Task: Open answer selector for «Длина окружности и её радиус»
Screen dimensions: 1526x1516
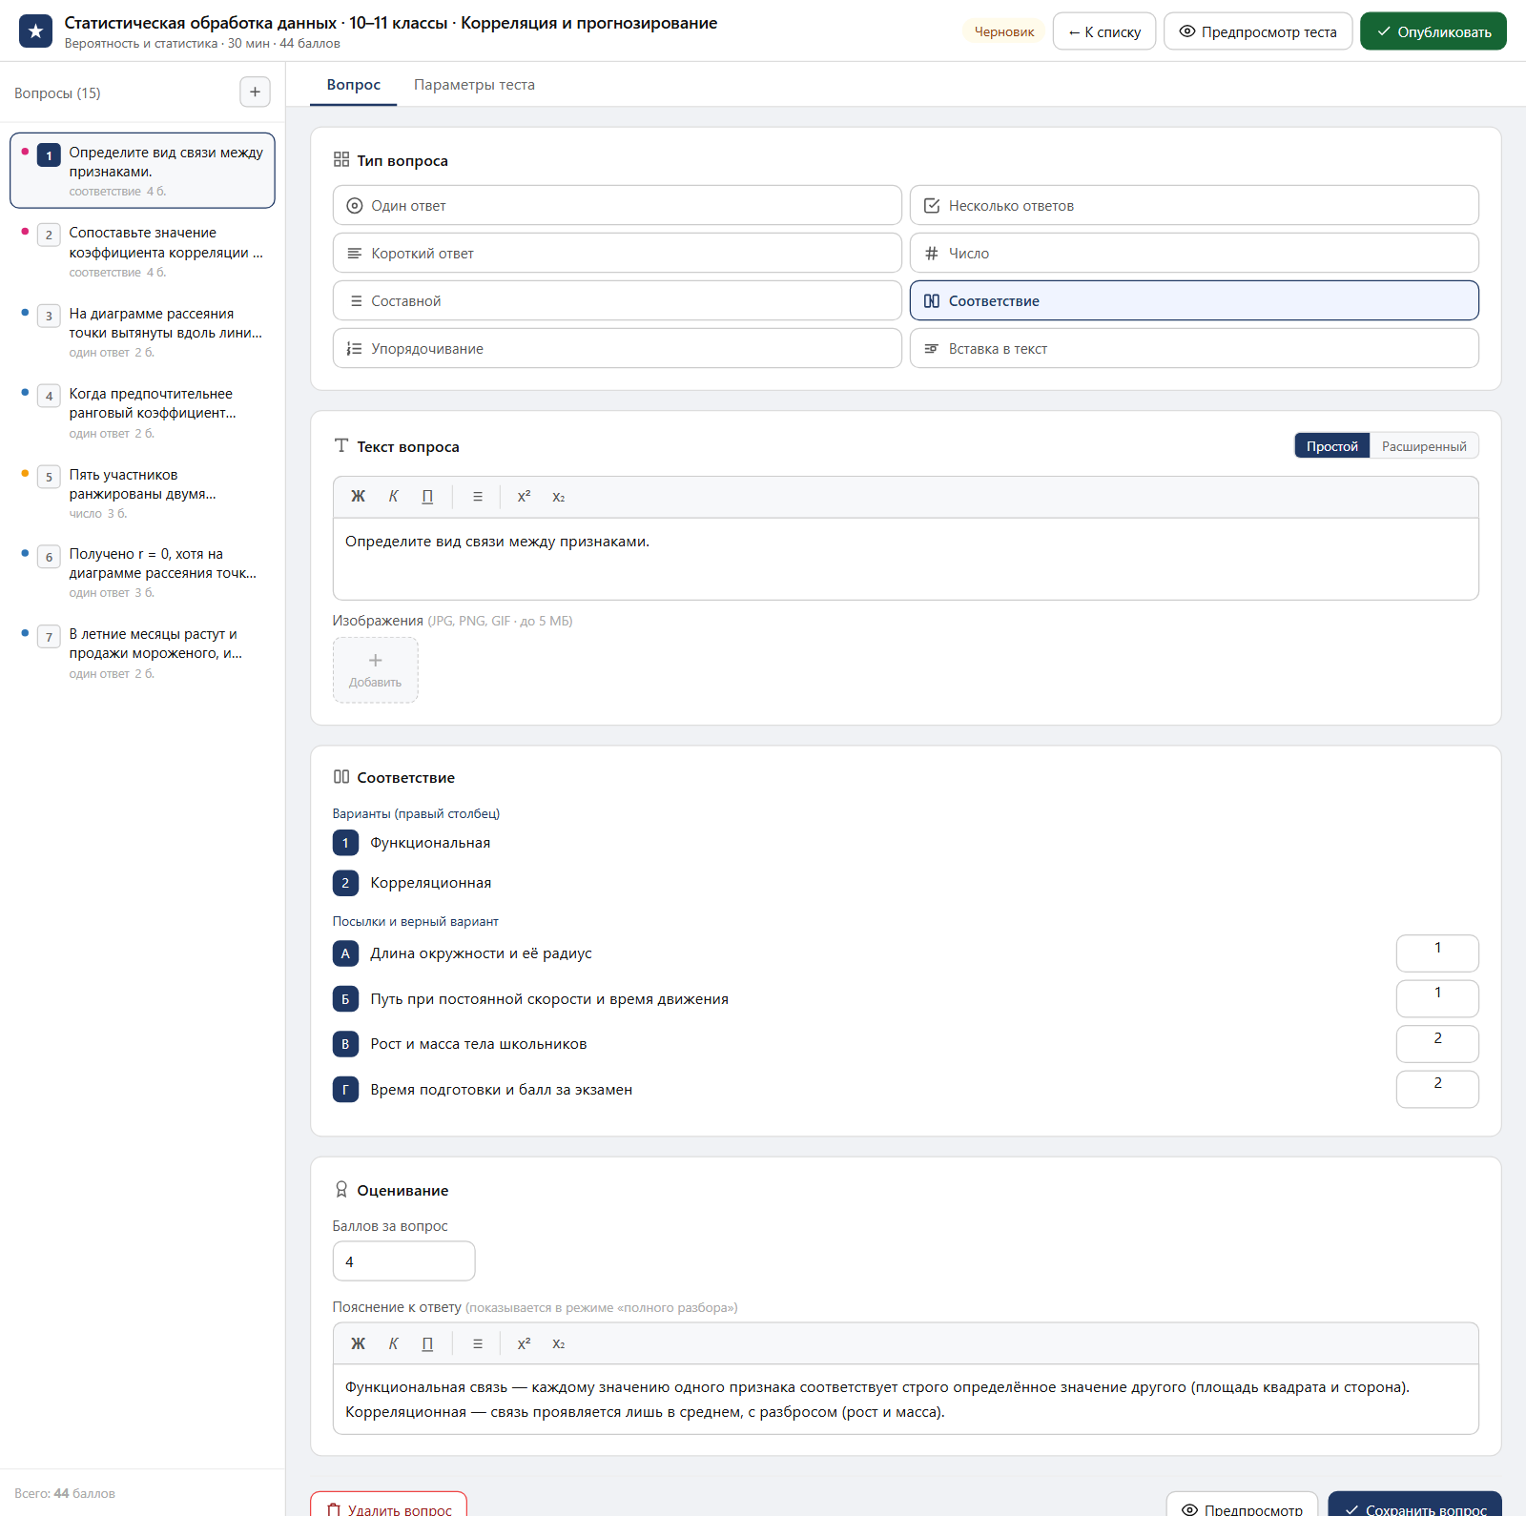Action: pos(1437,953)
